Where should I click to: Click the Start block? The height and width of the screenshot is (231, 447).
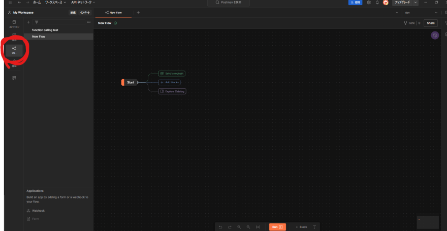[130, 82]
